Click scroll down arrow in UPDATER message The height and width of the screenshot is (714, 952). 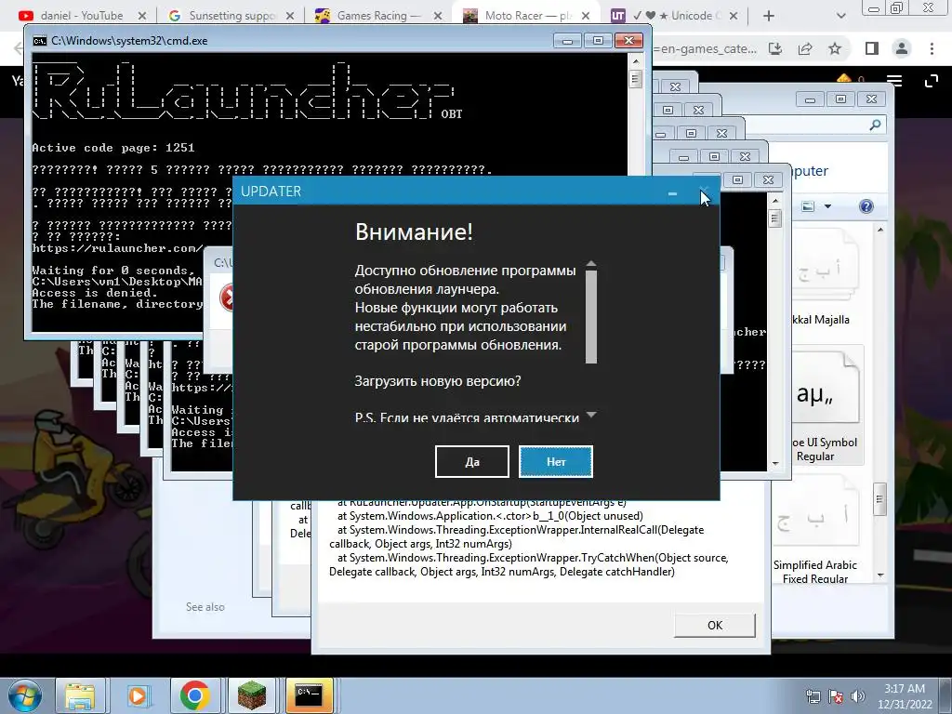pos(591,416)
